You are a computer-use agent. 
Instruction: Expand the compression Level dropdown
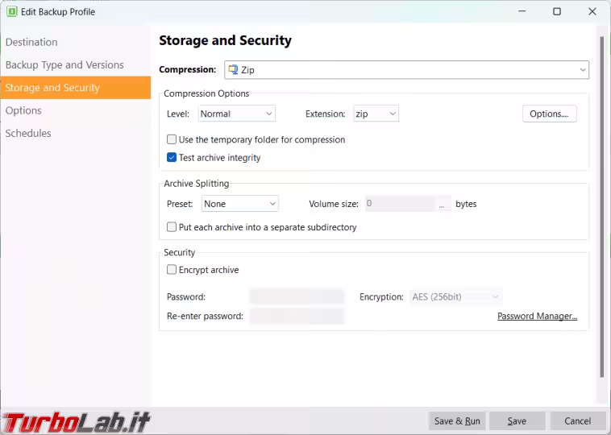tap(236, 114)
